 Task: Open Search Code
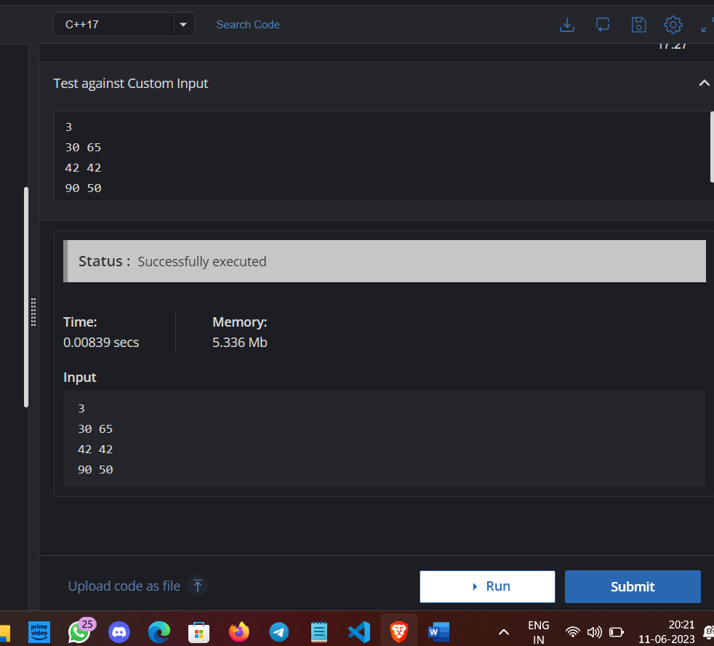pos(248,24)
